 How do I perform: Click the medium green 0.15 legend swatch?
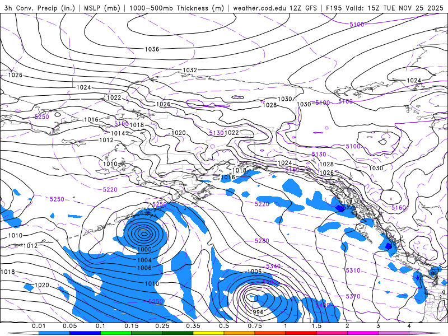coord(147,333)
